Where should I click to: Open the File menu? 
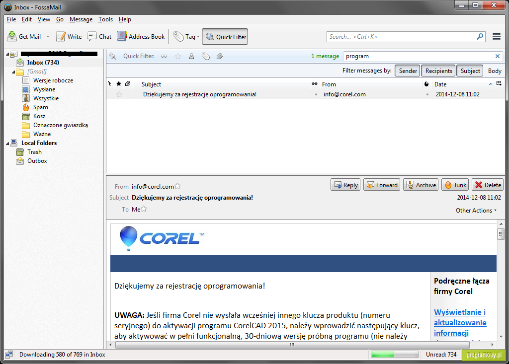(11, 19)
